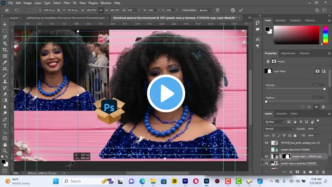Open the Adjustments panel tab
332x187 pixels.
pos(288,53)
